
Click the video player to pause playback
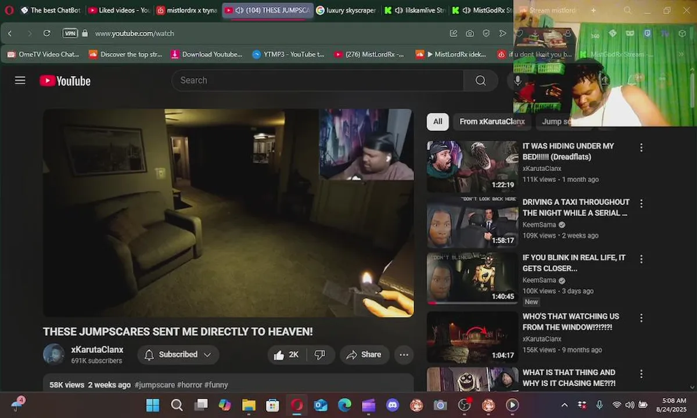[x=228, y=212]
